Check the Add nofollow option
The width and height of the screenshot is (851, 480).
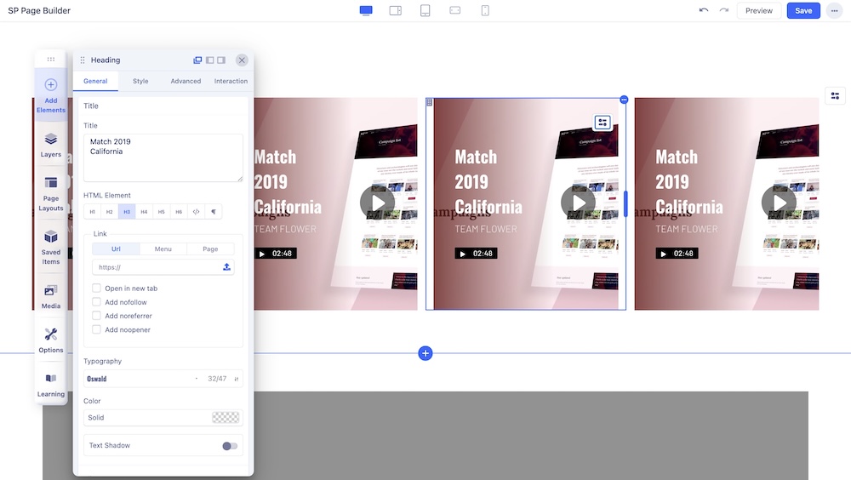point(97,302)
